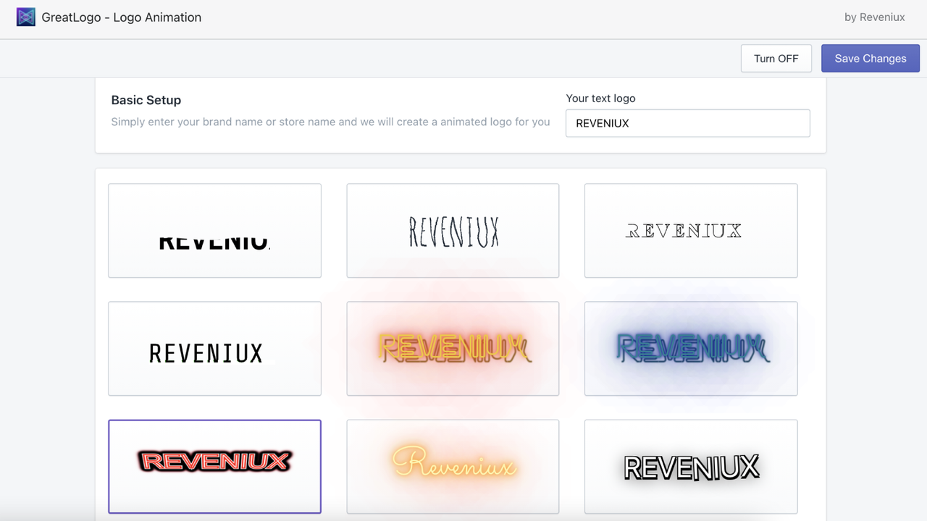Image resolution: width=927 pixels, height=521 pixels.
Task: Choose the thin hand-drawn REVENIUX logo style
Action: coord(453,231)
